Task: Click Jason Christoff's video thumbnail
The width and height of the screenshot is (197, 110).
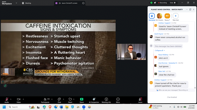Action: pos(131,52)
